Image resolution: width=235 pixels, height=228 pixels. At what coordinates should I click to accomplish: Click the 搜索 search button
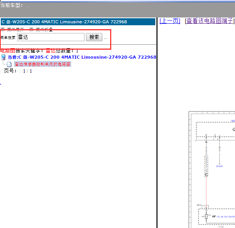pos(94,37)
